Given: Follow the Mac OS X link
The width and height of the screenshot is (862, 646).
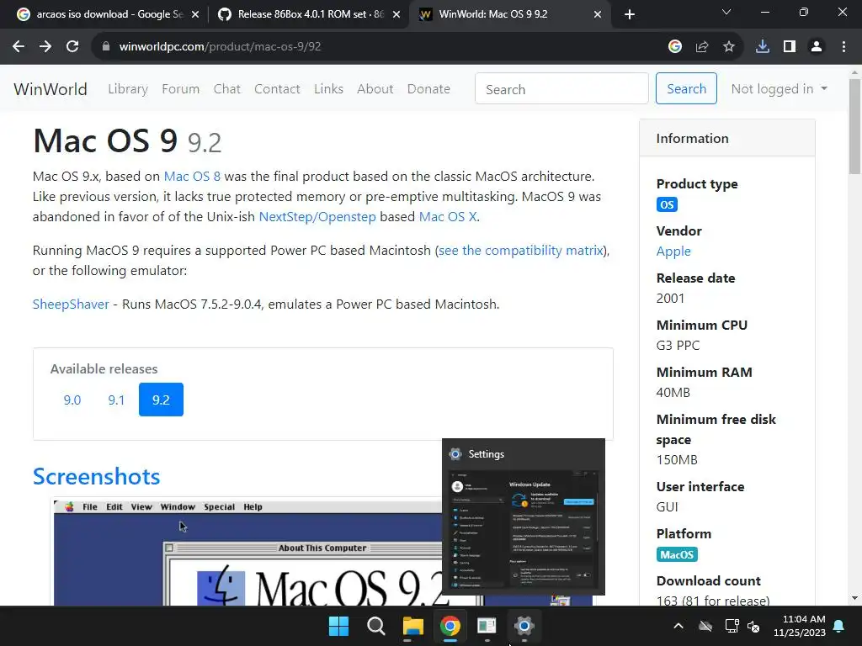Looking at the screenshot, I should (x=448, y=216).
